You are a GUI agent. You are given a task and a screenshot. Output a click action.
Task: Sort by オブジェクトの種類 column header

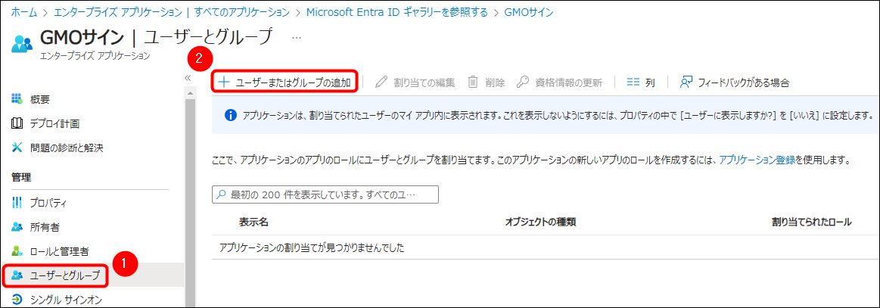(540, 222)
